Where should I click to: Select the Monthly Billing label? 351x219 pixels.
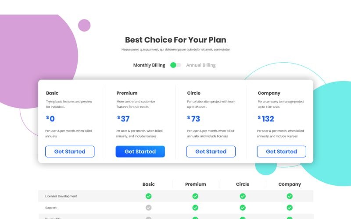[x=149, y=65]
